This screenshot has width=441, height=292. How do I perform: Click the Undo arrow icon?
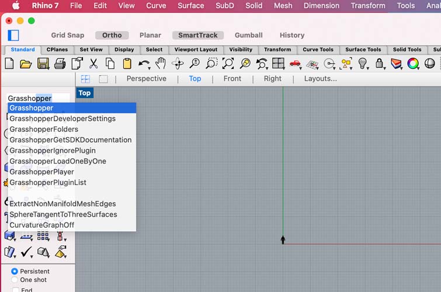[144, 64]
